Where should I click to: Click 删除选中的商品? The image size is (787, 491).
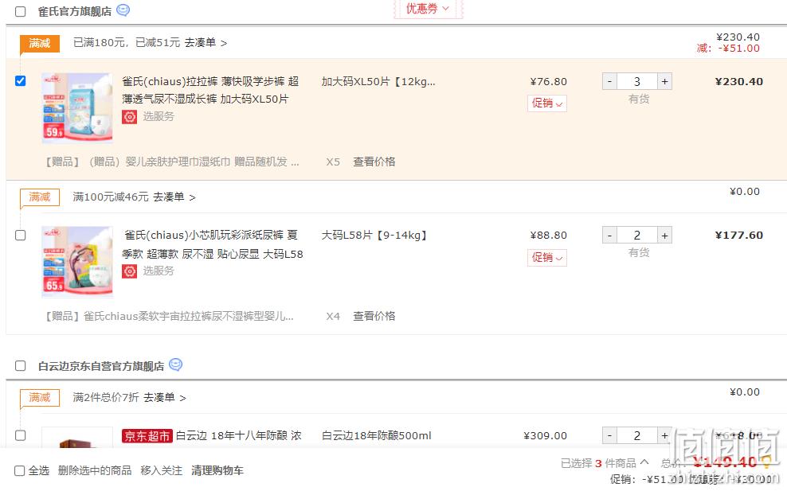94,470
